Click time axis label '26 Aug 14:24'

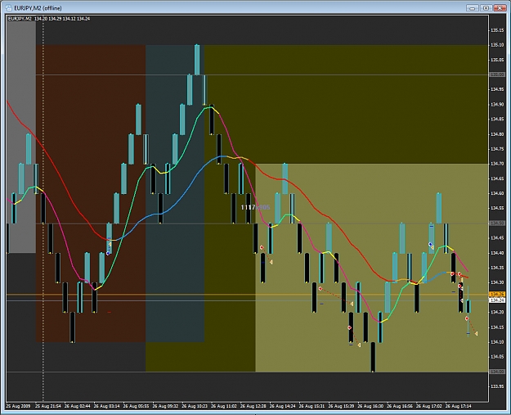(283, 406)
